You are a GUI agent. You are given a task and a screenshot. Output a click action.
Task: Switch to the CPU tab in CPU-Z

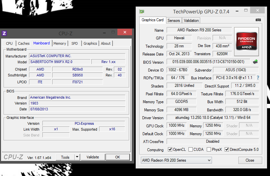tap(9, 43)
